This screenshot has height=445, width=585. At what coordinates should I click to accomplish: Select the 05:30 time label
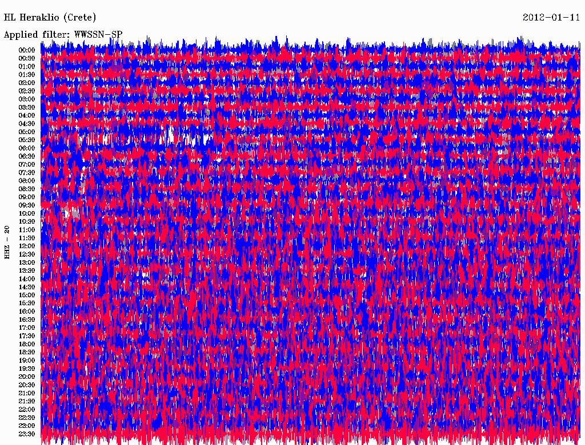(27, 140)
